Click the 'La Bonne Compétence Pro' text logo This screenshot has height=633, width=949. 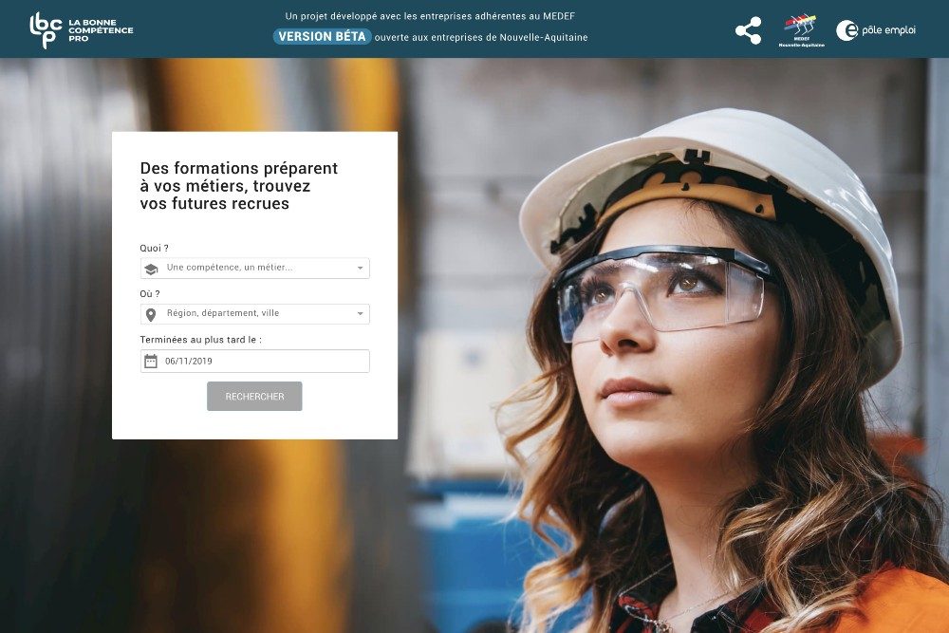pyautogui.click(x=101, y=30)
